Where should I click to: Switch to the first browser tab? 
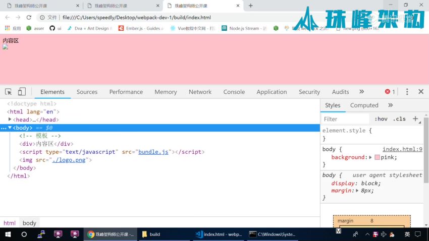pyautogui.click(x=42, y=6)
